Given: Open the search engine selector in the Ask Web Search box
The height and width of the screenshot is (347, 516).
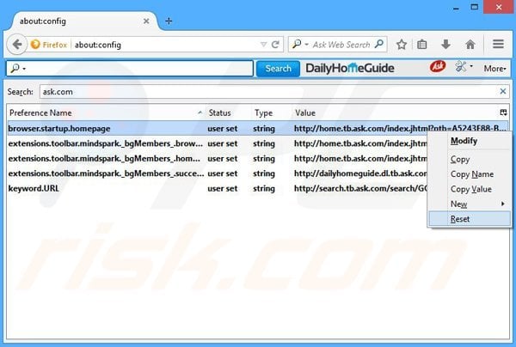Looking at the screenshot, I should 300,44.
